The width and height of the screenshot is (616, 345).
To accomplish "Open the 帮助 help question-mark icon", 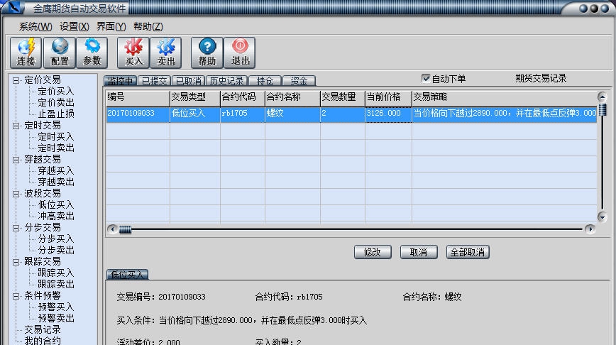I will pyautogui.click(x=207, y=53).
